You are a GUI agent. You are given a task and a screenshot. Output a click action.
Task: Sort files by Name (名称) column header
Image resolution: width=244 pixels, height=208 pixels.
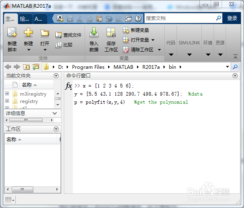point(37,85)
